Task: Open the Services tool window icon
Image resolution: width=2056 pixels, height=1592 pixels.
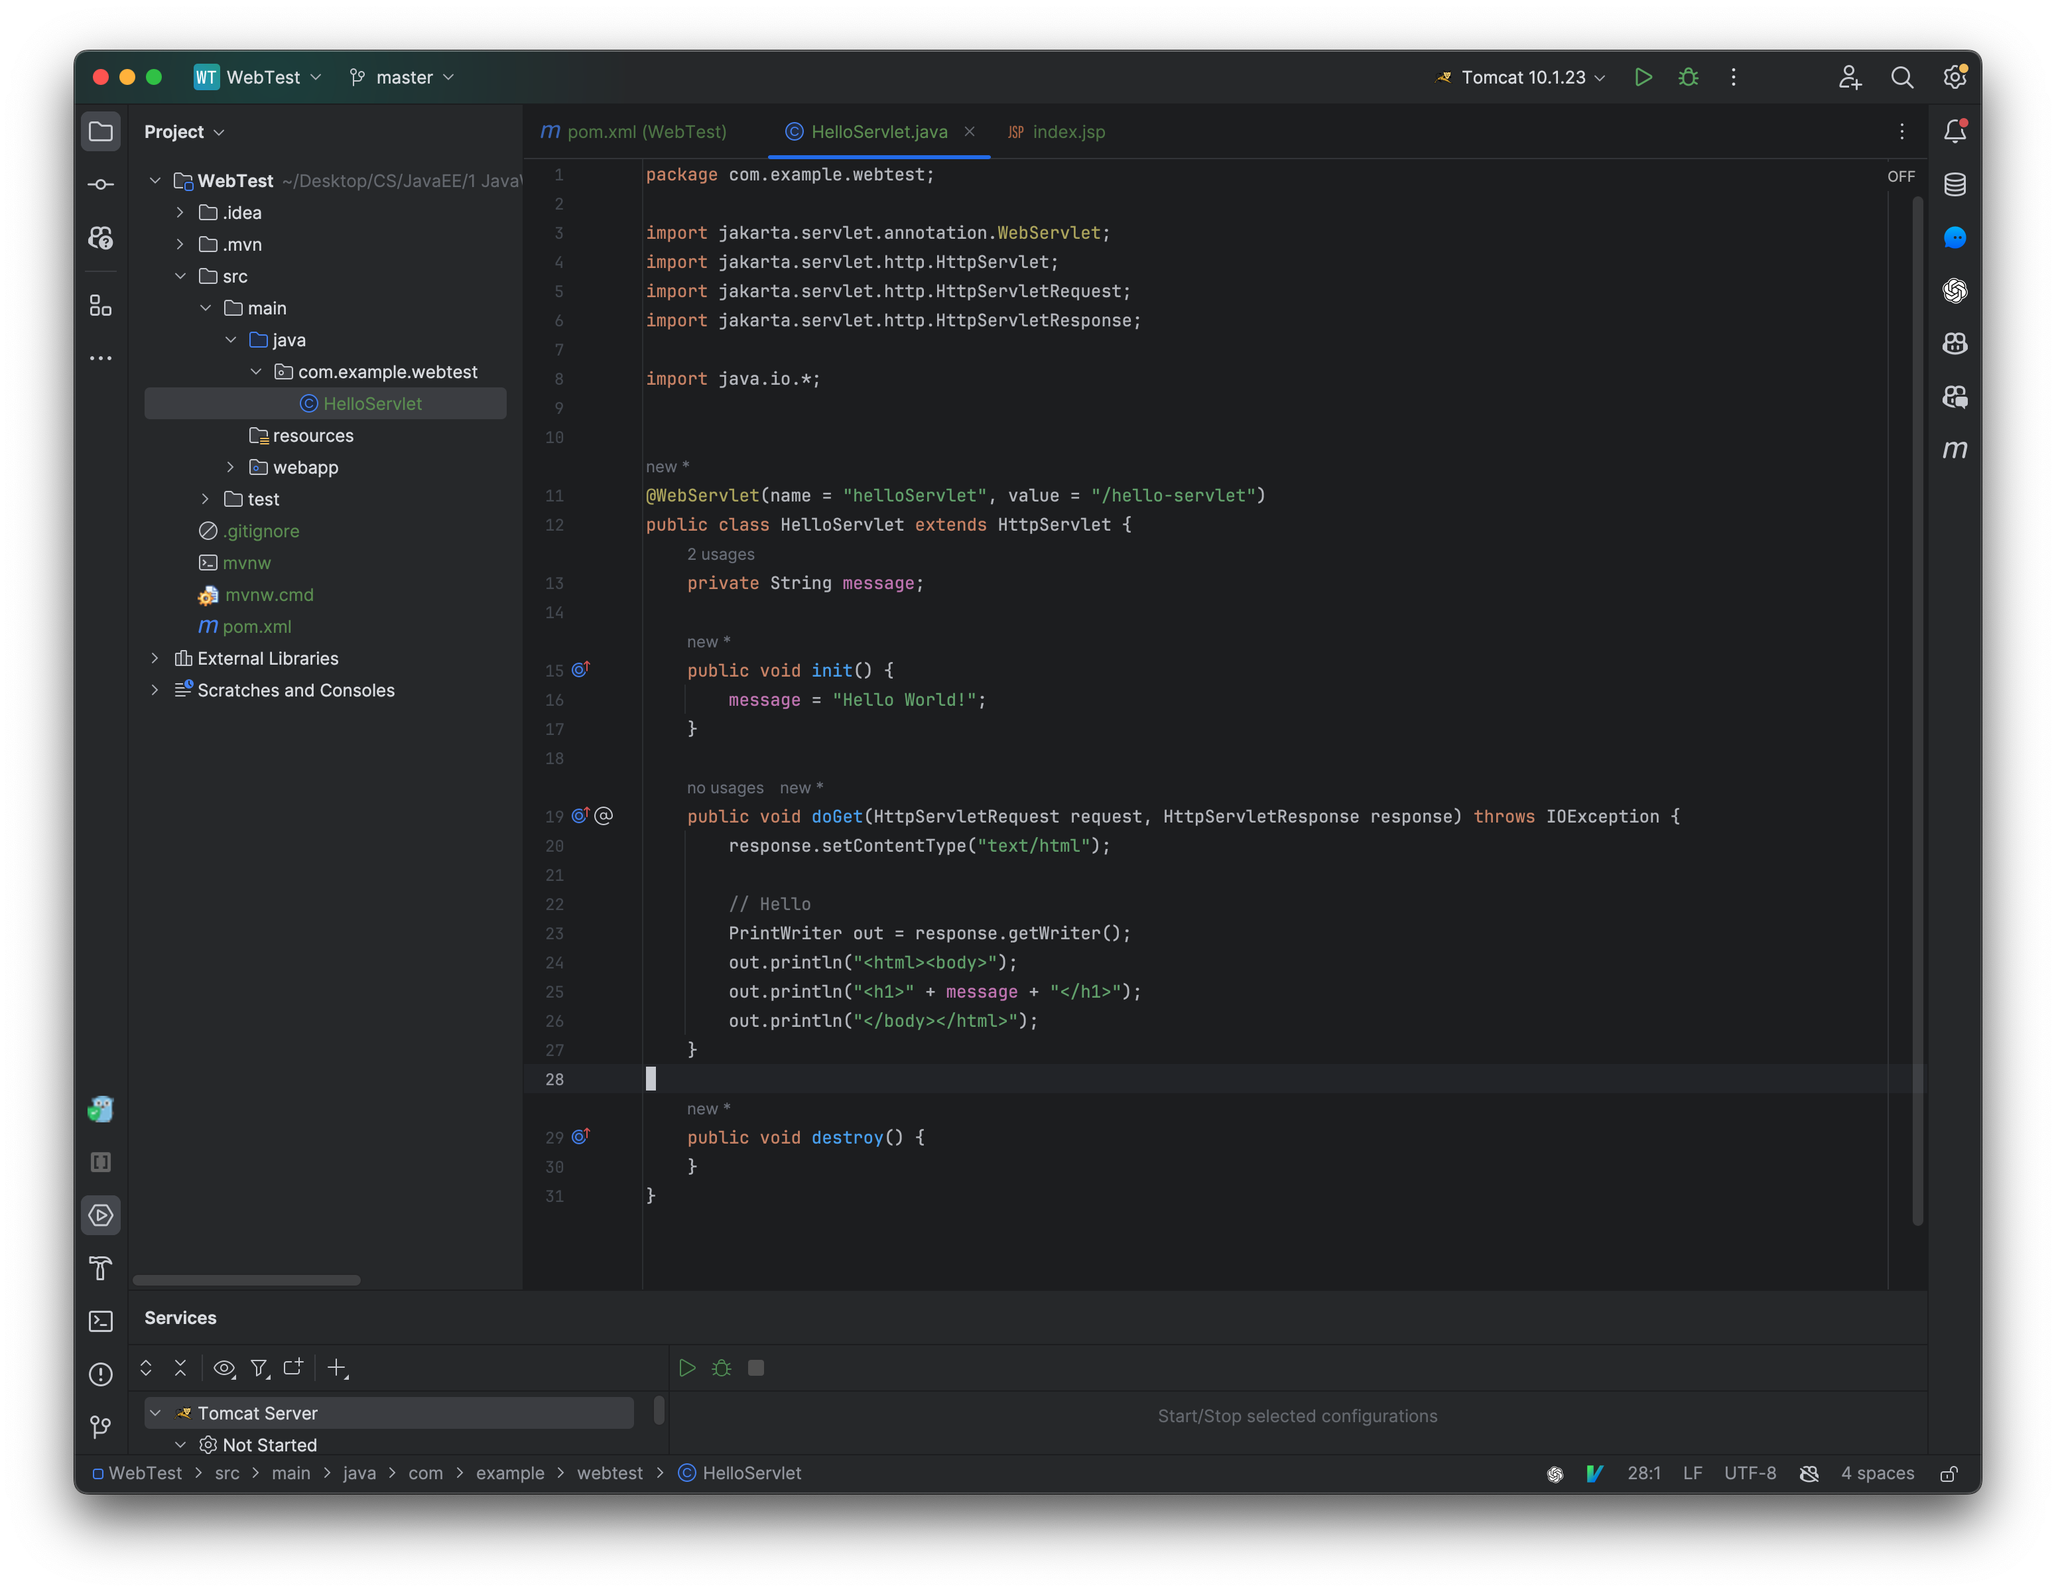Action: (101, 1215)
